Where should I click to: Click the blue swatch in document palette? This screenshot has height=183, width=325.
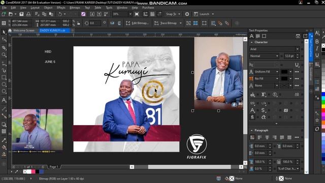42,172
